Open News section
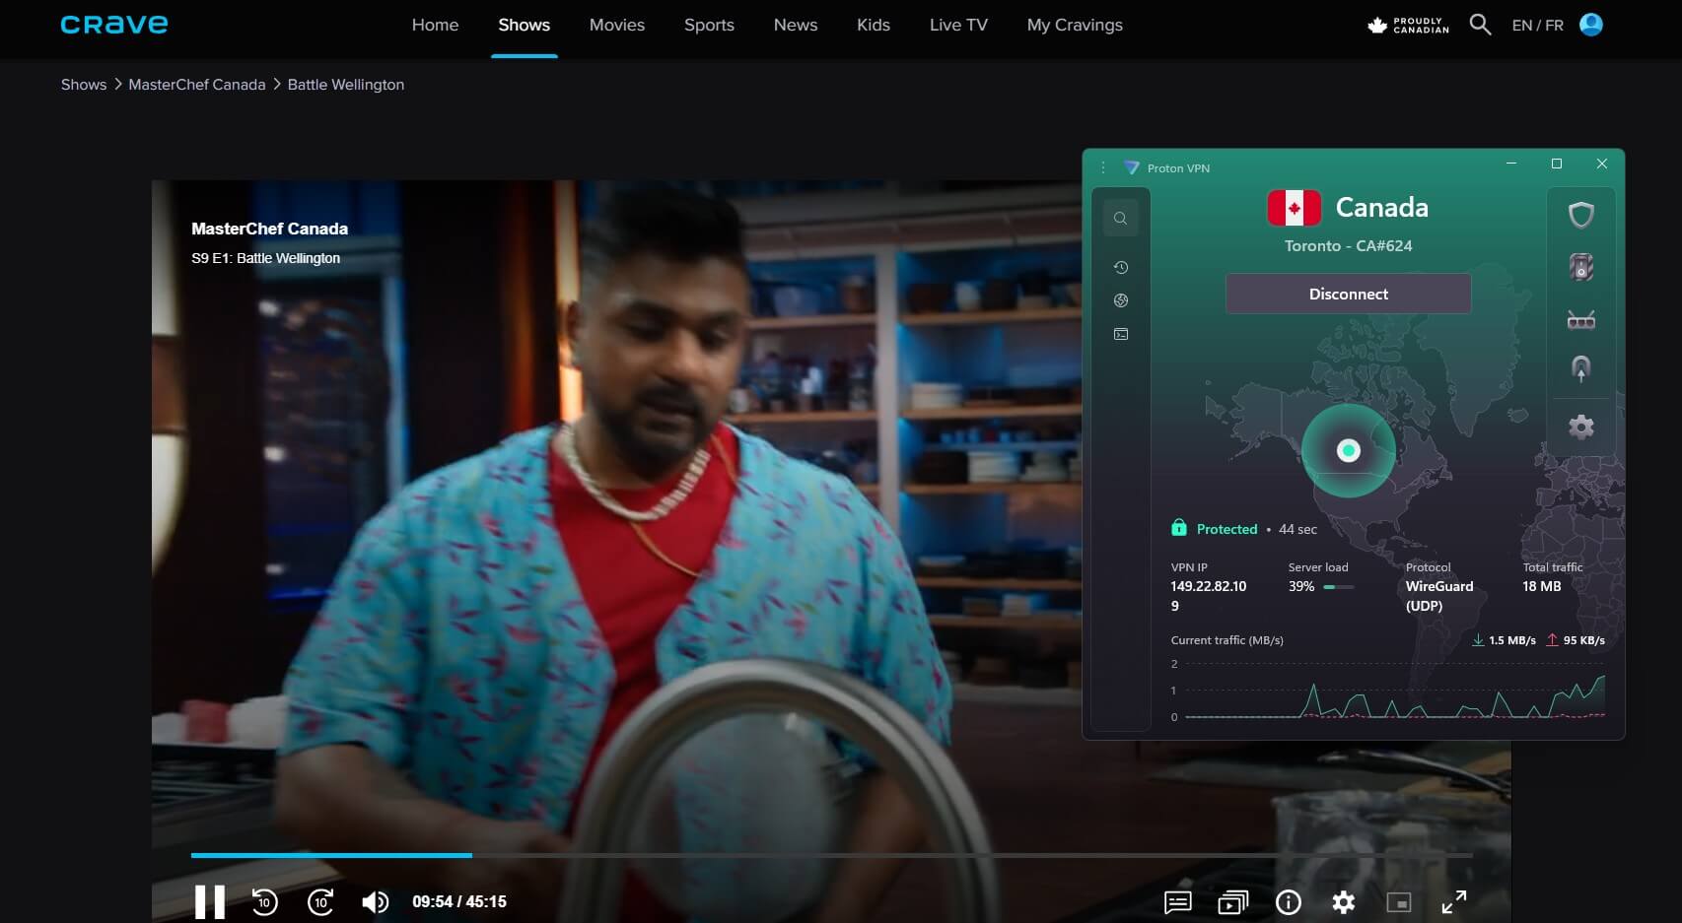 pyautogui.click(x=796, y=25)
